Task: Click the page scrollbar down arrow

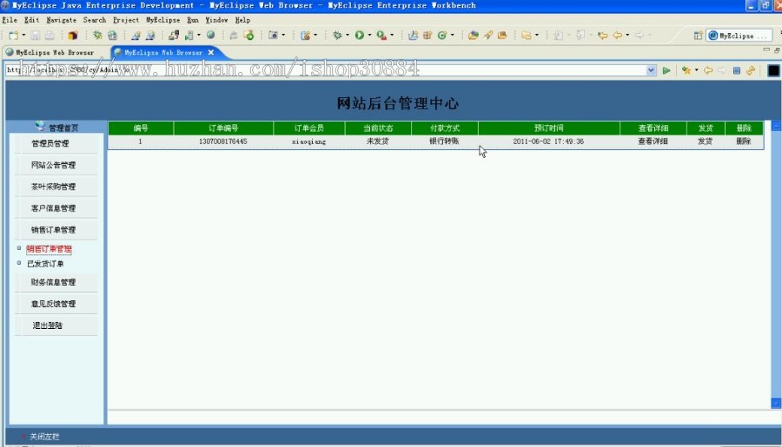Action: [776, 403]
